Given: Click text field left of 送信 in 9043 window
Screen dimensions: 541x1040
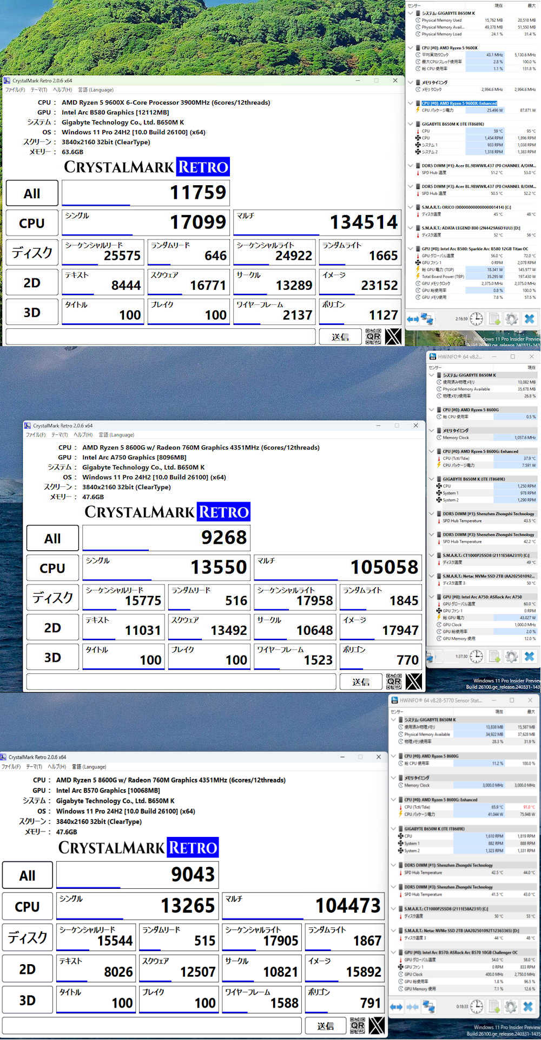Looking at the screenshot, I should (151, 1026).
